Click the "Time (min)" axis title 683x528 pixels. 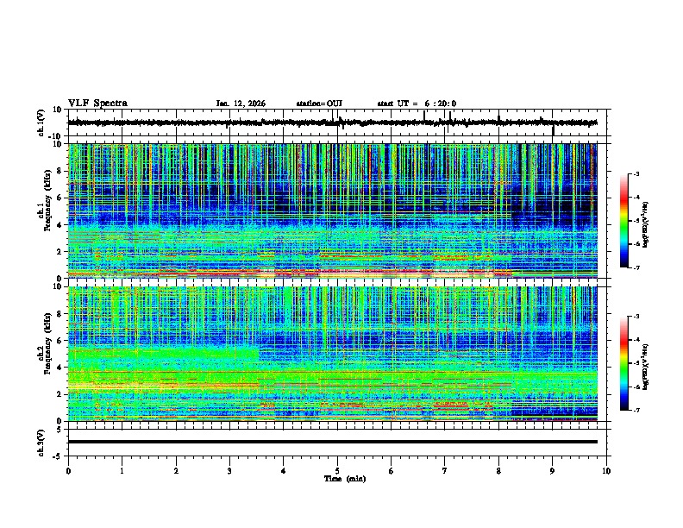click(345, 479)
